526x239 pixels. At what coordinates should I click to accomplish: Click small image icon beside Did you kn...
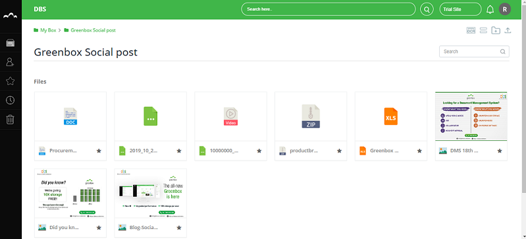[x=42, y=228]
